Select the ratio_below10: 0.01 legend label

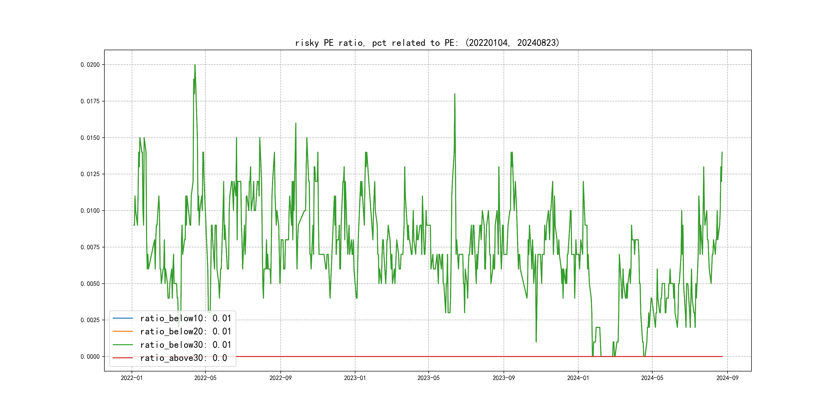pos(185,318)
